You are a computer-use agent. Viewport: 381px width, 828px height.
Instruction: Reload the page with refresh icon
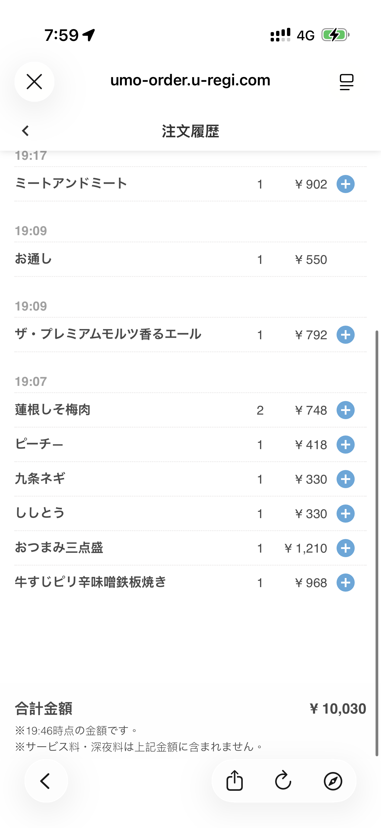click(x=283, y=780)
